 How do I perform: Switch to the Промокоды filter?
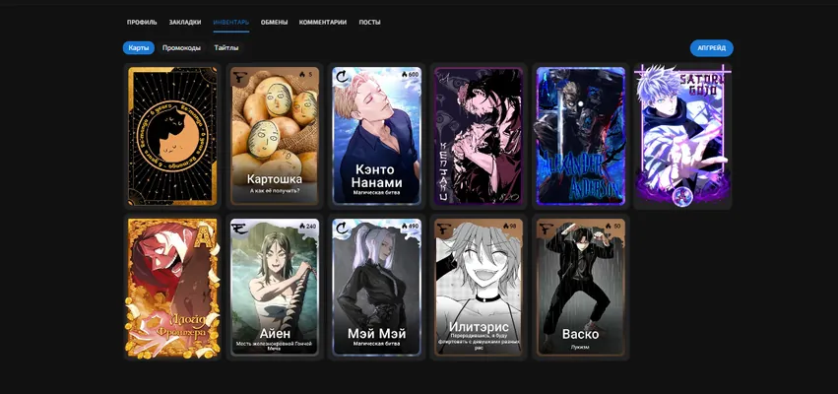pyautogui.click(x=182, y=48)
